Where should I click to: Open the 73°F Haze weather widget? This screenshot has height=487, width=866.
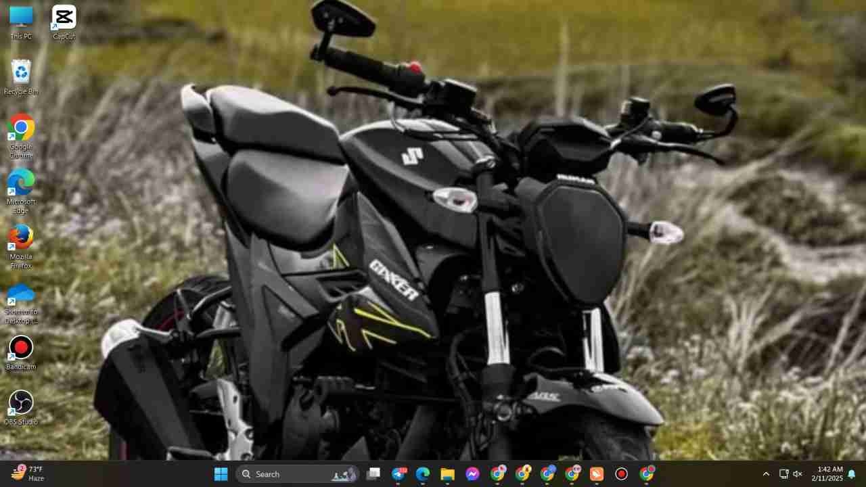[x=28, y=473]
